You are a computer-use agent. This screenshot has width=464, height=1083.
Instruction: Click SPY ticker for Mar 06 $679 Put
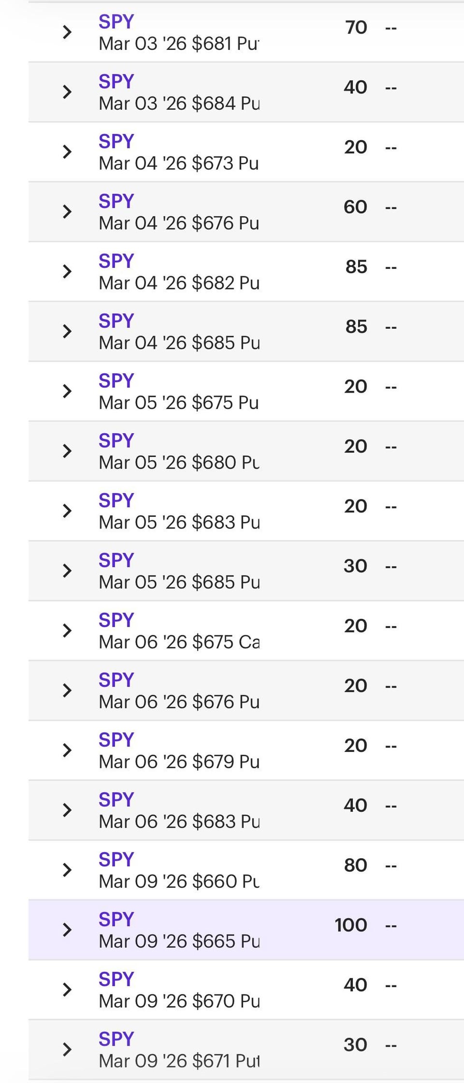click(116, 740)
